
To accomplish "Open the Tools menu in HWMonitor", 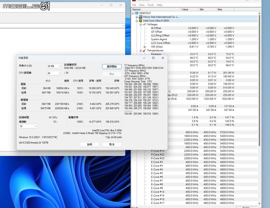I will click(x=151, y=5).
